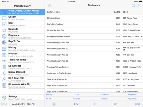Click street 1941 E. Wood Street
The image size is (143, 107).
[132, 30]
